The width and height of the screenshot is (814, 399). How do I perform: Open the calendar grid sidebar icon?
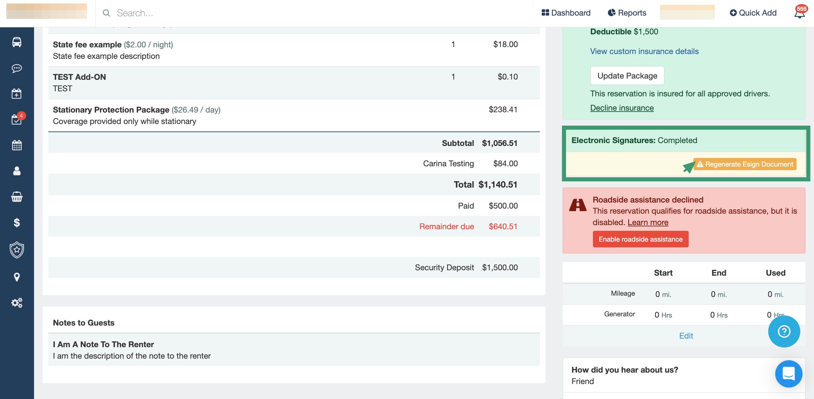tap(17, 145)
